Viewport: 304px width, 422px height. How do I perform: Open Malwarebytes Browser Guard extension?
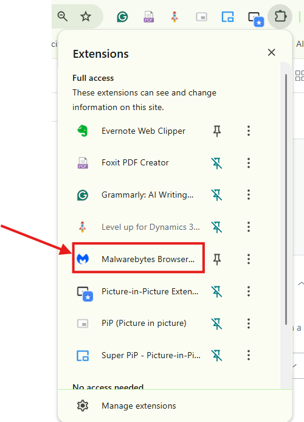coord(138,258)
